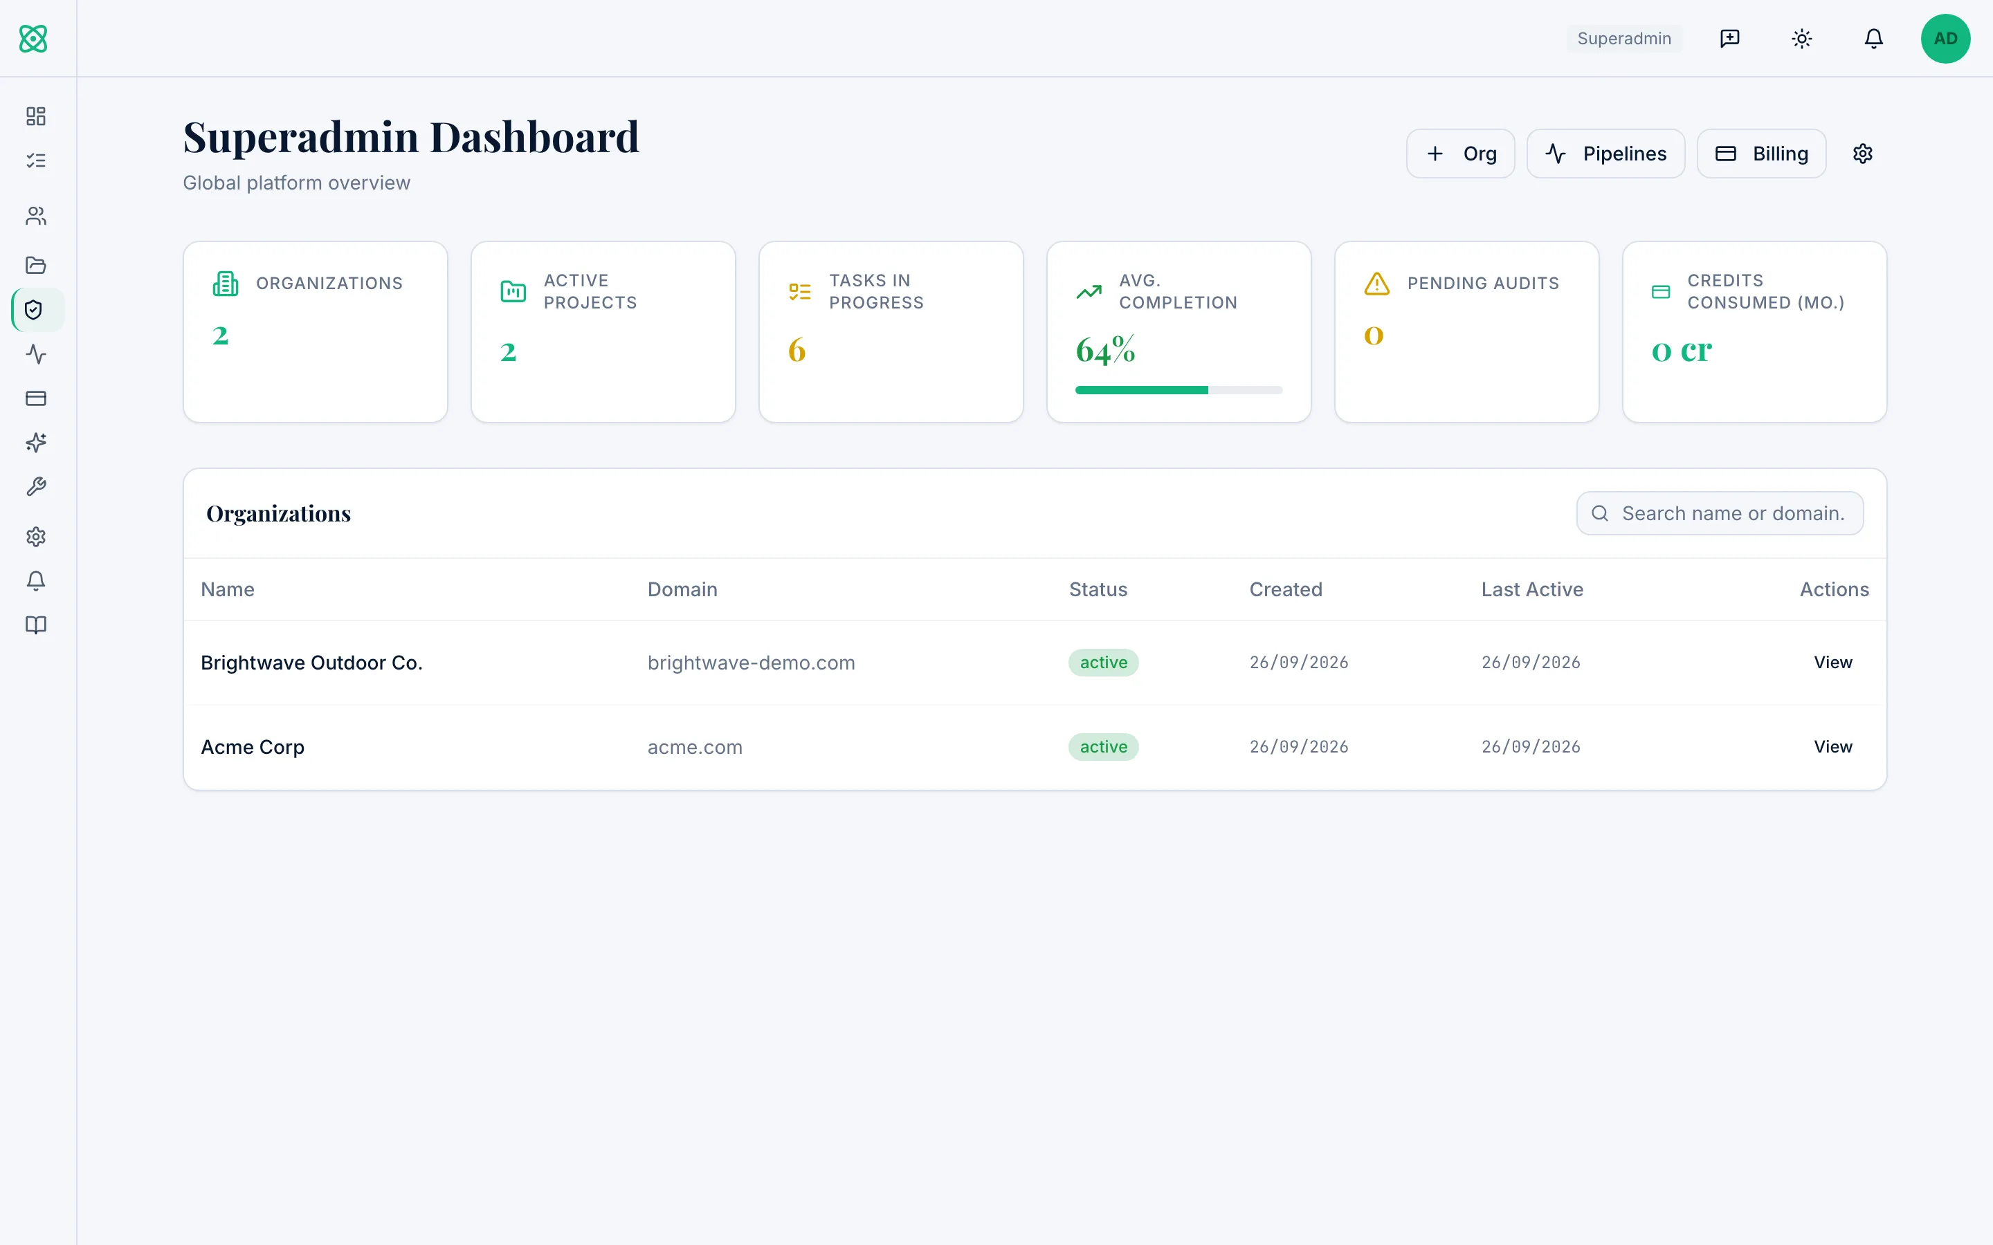Open the users icon in sidebar
The width and height of the screenshot is (1993, 1245).
coord(35,216)
